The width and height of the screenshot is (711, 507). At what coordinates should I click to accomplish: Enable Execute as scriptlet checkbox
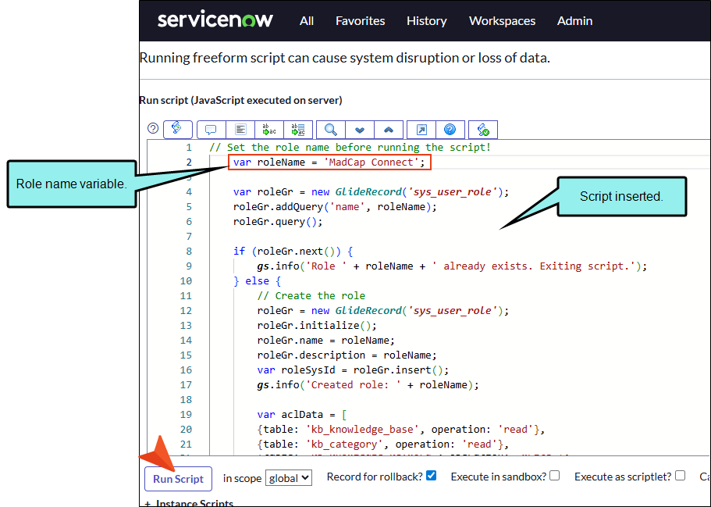[x=680, y=475]
